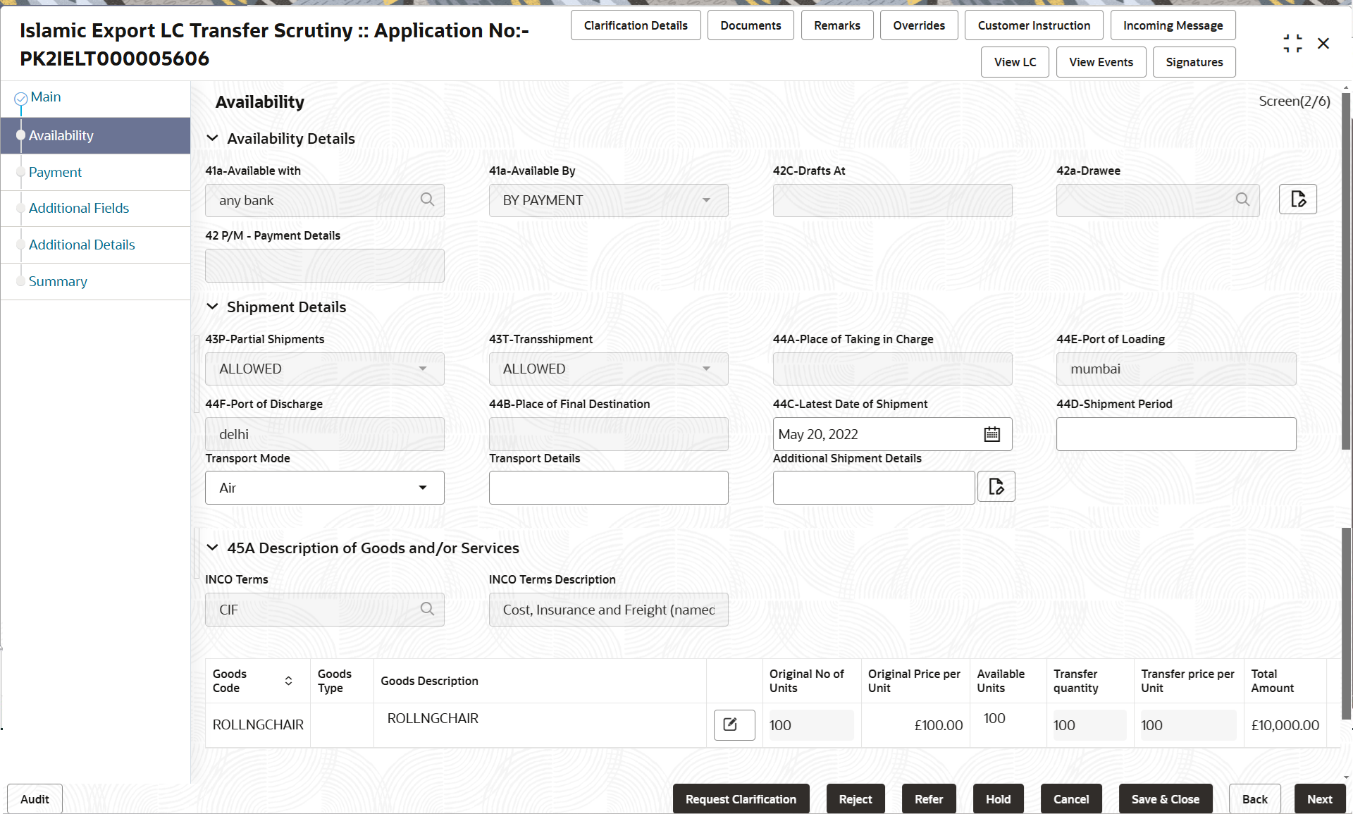Screen dimensions: 1353x814
Task: Open the INCO Terms search lookup
Action: coord(428,609)
